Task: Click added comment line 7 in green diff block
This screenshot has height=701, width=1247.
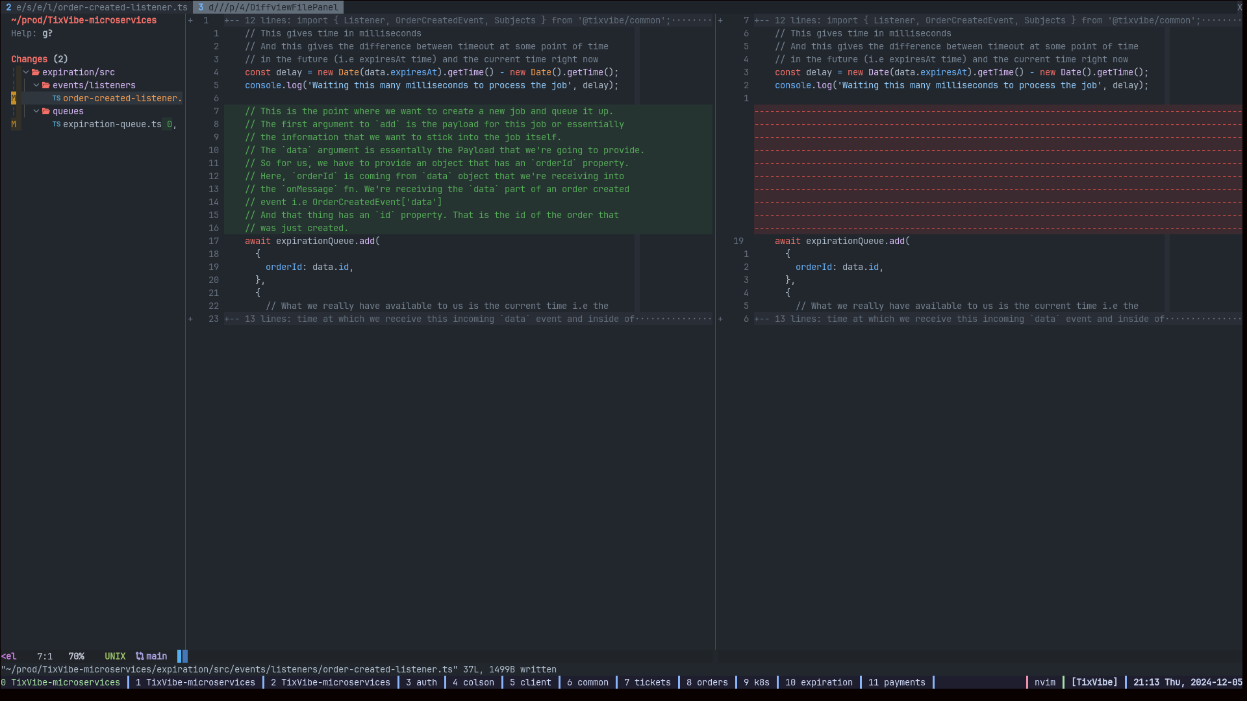Action: pyautogui.click(x=429, y=112)
